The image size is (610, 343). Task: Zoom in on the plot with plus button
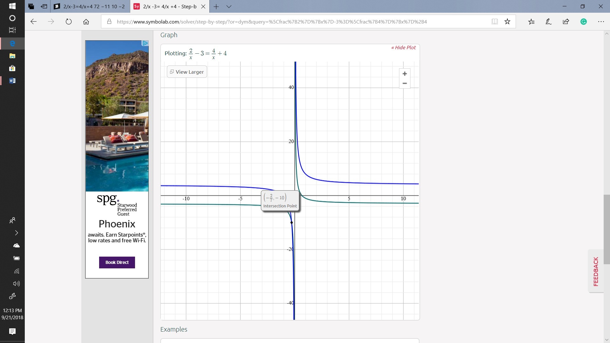pos(404,74)
